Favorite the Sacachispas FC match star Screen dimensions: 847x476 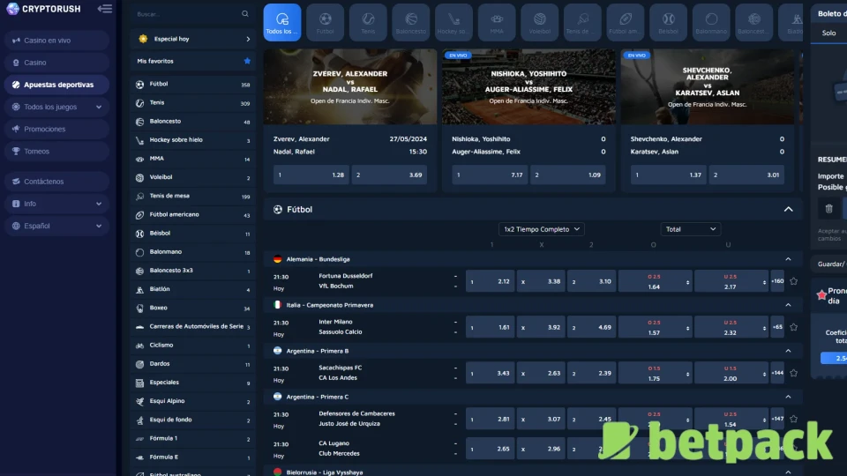[793, 373]
